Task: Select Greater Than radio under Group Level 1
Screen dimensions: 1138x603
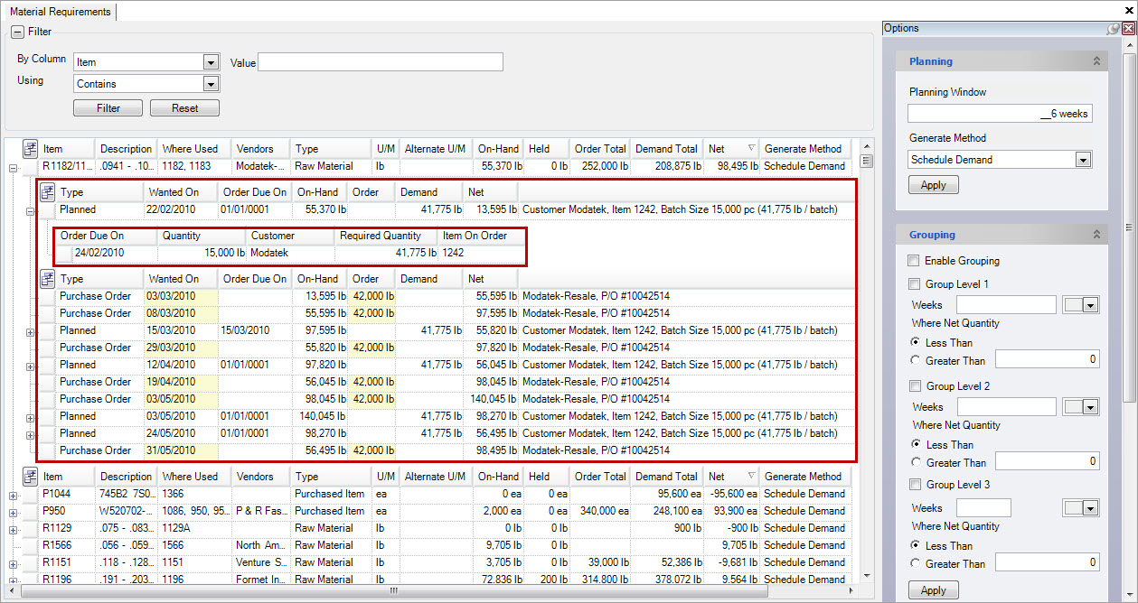Action: [x=917, y=360]
